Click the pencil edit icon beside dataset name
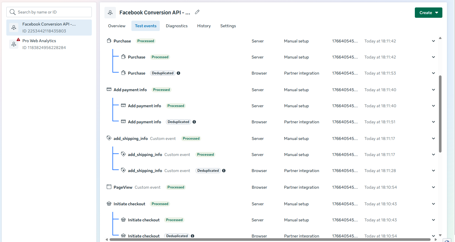Viewport: 455px width, 242px height. click(197, 12)
